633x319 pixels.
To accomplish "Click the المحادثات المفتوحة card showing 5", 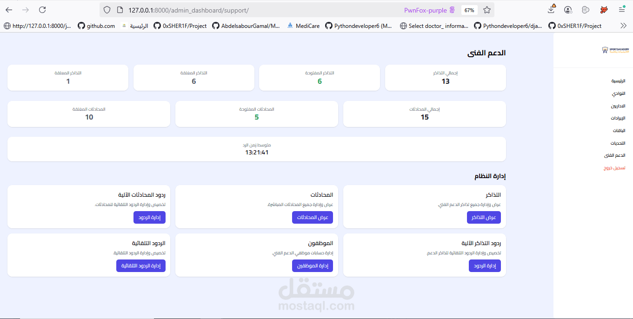I will (x=257, y=113).
